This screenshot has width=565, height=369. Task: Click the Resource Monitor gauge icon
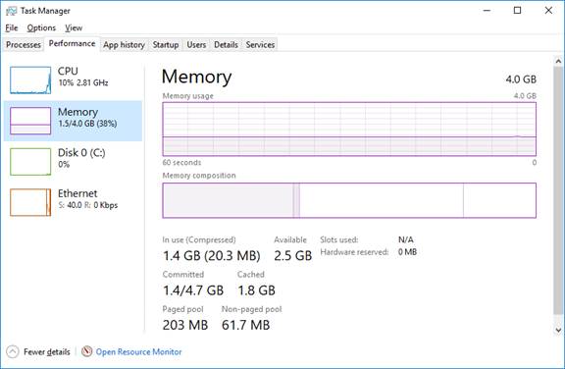tap(87, 351)
